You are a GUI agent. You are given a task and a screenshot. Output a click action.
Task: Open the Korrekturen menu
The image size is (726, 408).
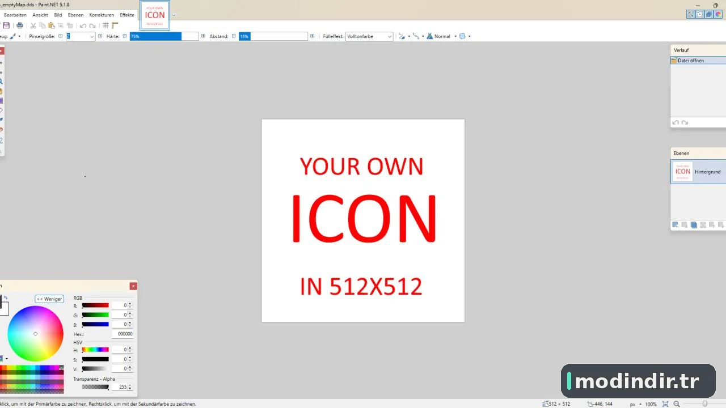click(102, 15)
